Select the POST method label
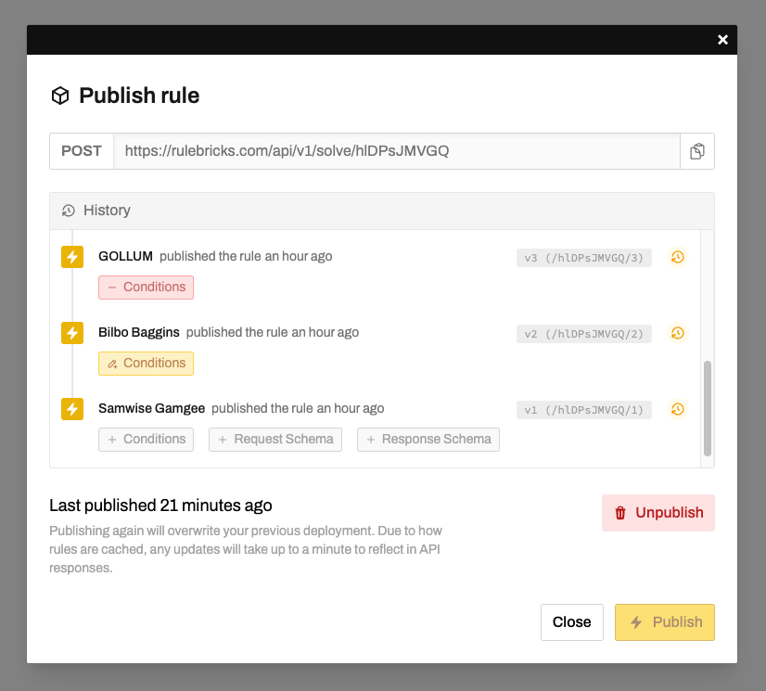766x691 pixels. [81, 150]
